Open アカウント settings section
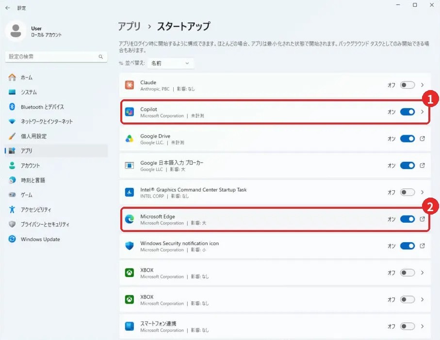The width and height of the screenshot is (440, 340). (x=56, y=166)
